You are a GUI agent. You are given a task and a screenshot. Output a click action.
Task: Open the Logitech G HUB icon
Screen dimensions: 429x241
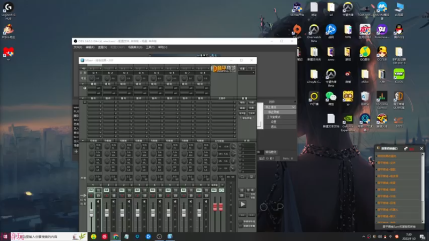pyautogui.click(x=9, y=11)
